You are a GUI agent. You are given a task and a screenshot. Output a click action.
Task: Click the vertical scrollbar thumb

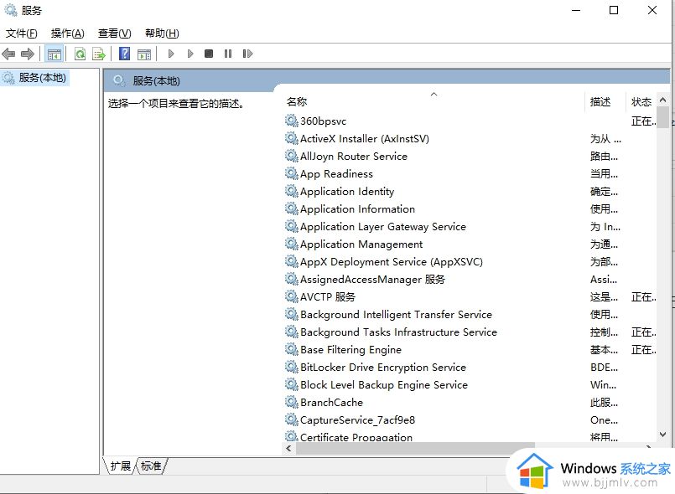(663, 116)
